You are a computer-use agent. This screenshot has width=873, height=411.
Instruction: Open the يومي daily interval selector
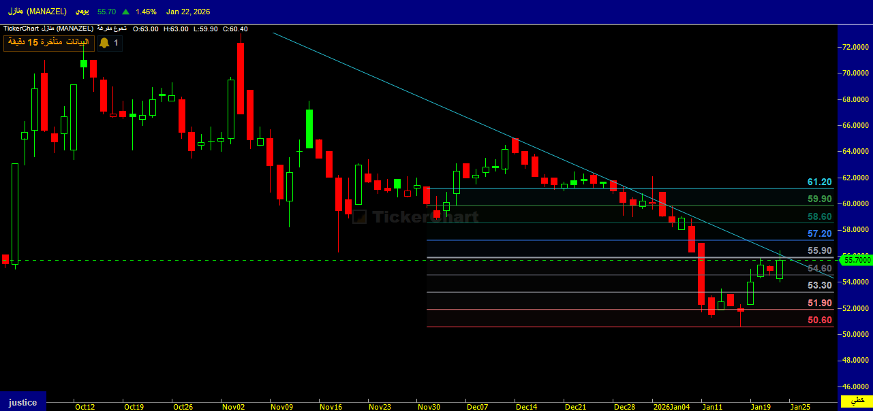click(x=81, y=12)
